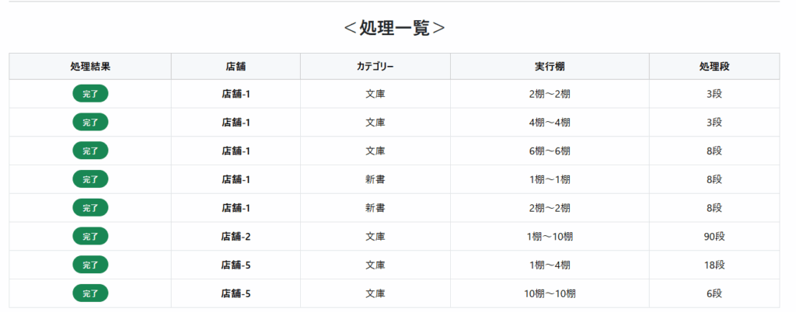
Task: Click the 6段 cell in last row
Action: 714,294
